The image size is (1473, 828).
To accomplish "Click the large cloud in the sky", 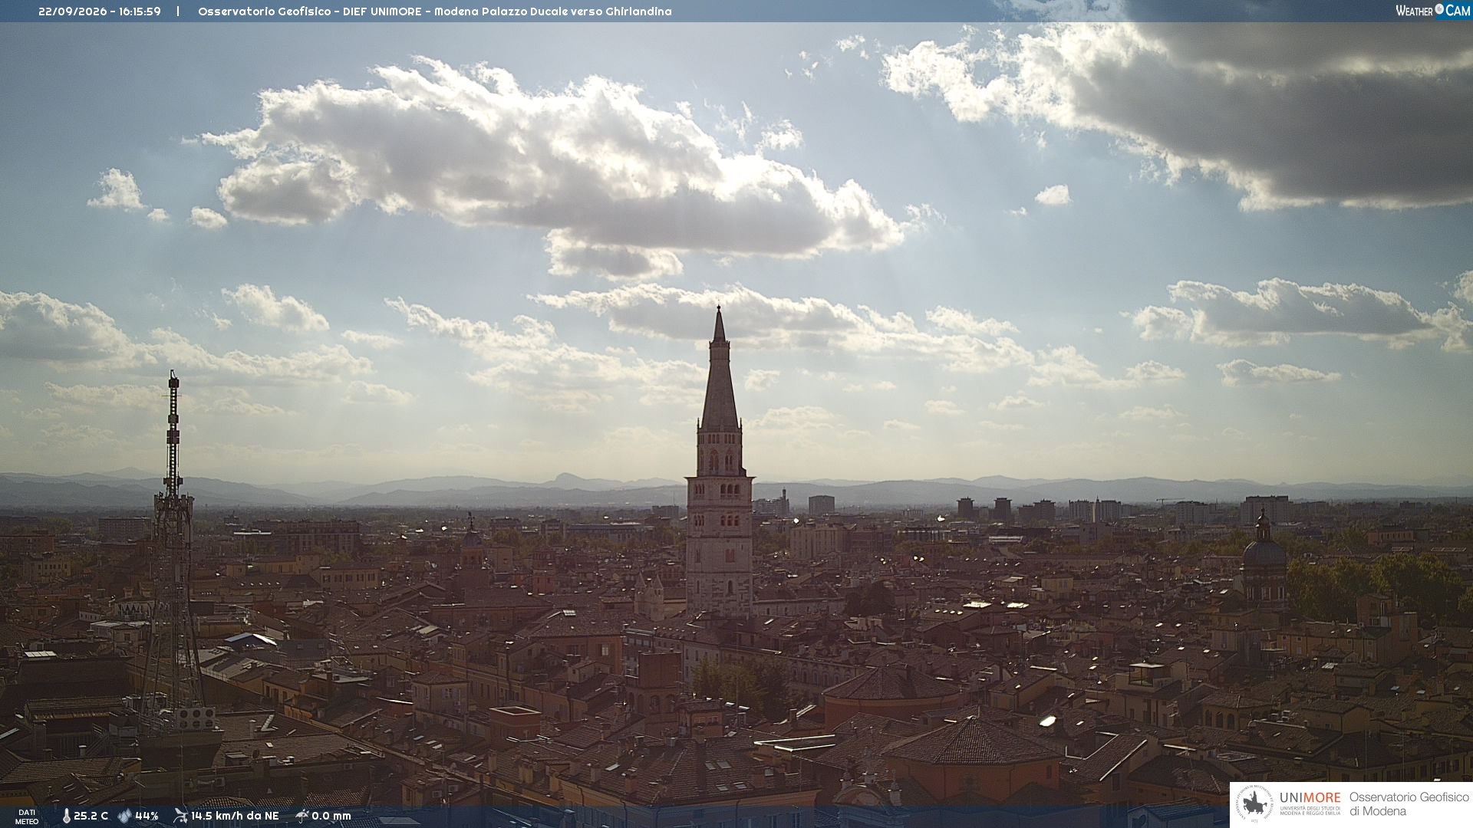I will (x=552, y=165).
